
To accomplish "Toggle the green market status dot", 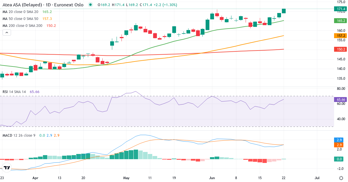I will (91, 5).
